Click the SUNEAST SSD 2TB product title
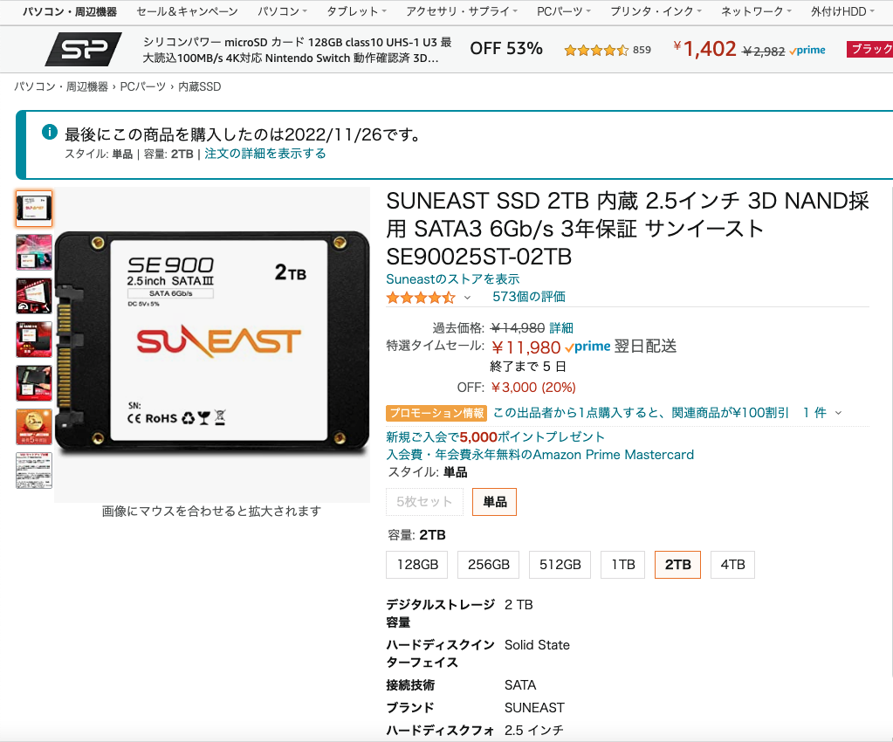This screenshot has width=893, height=742. click(x=627, y=229)
